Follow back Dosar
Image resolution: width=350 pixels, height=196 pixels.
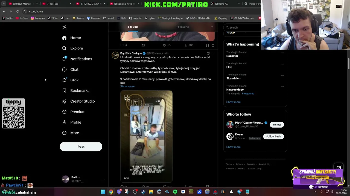273,136
